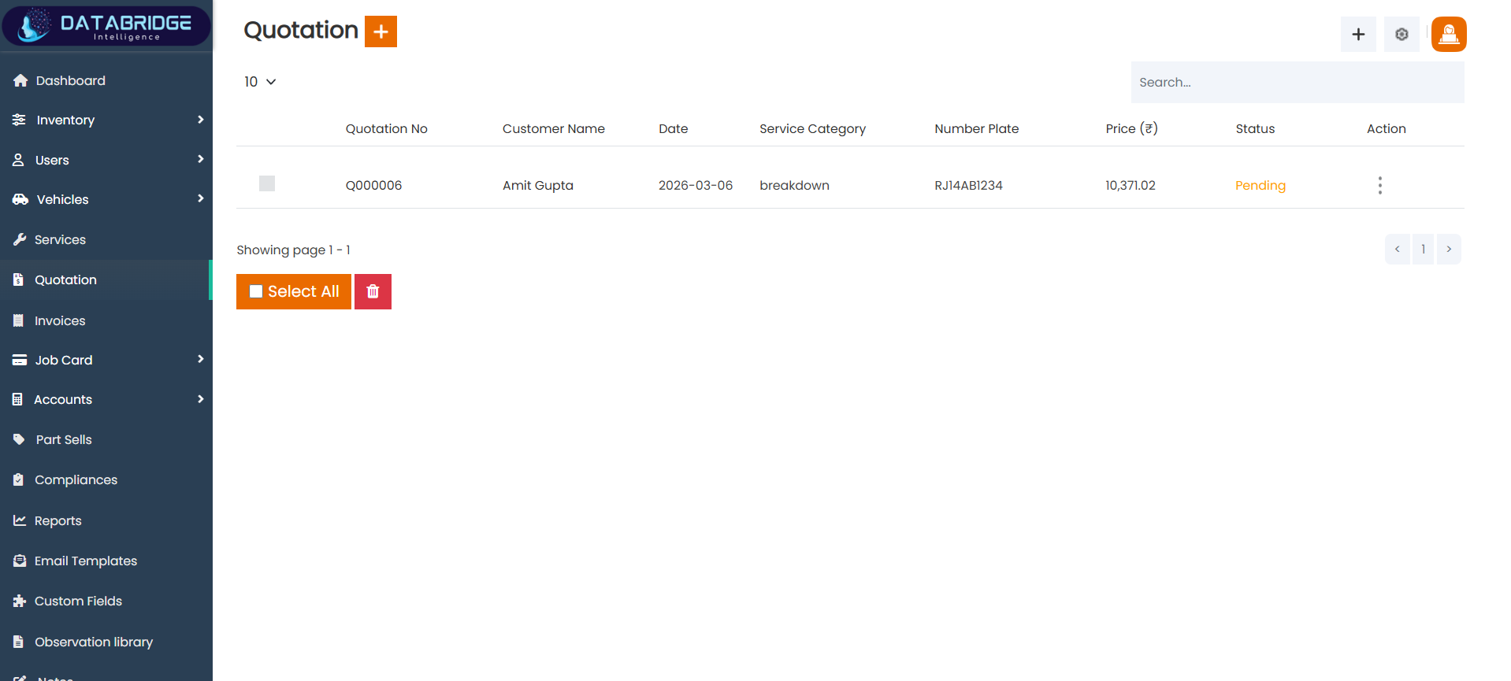The image size is (1511, 681).
Task: Click the Email Templates envelope icon
Action: [20, 561]
